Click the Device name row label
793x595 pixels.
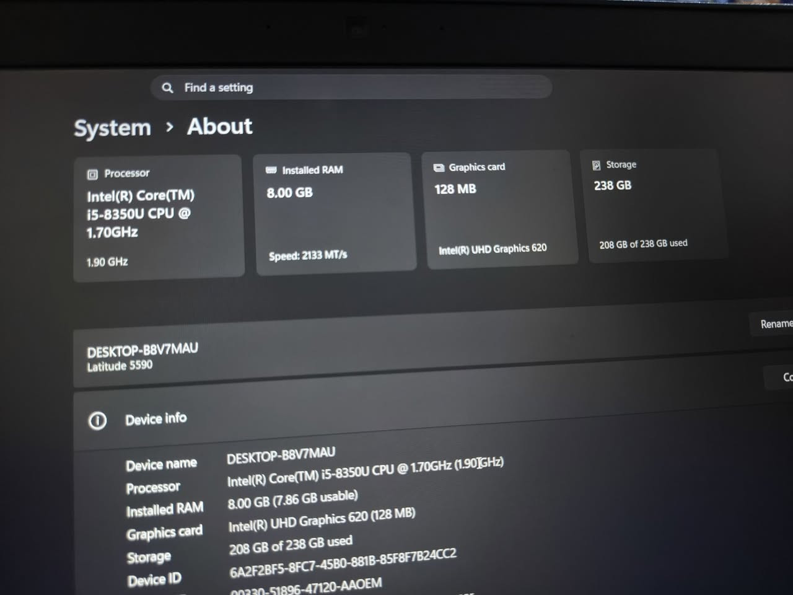coord(161,464)
